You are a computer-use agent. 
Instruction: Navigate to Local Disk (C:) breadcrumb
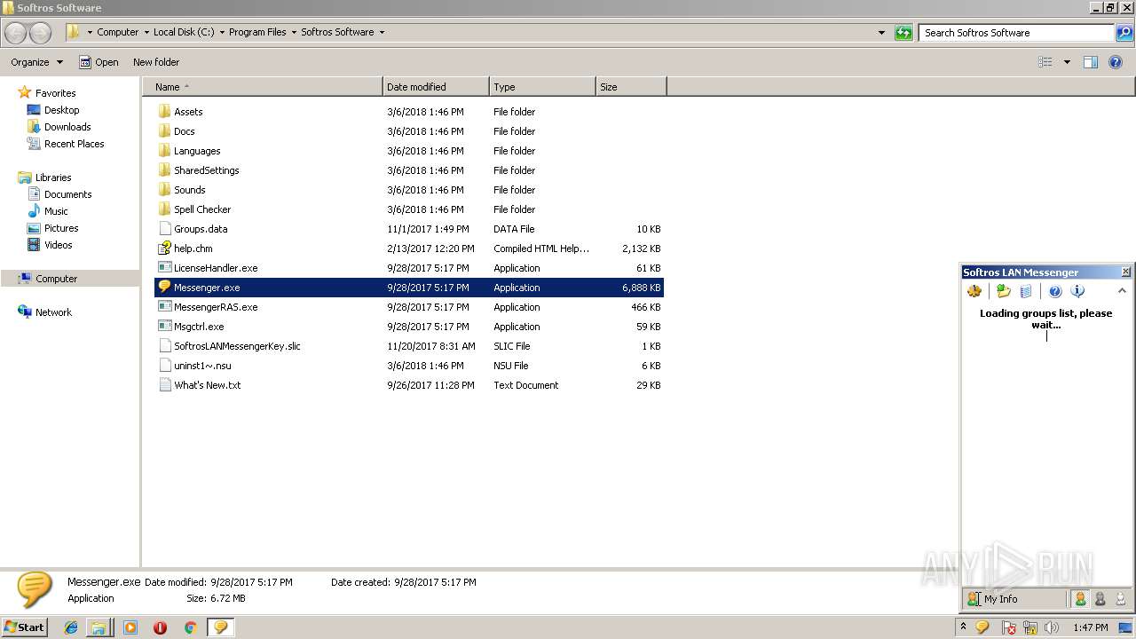(184, 32)
